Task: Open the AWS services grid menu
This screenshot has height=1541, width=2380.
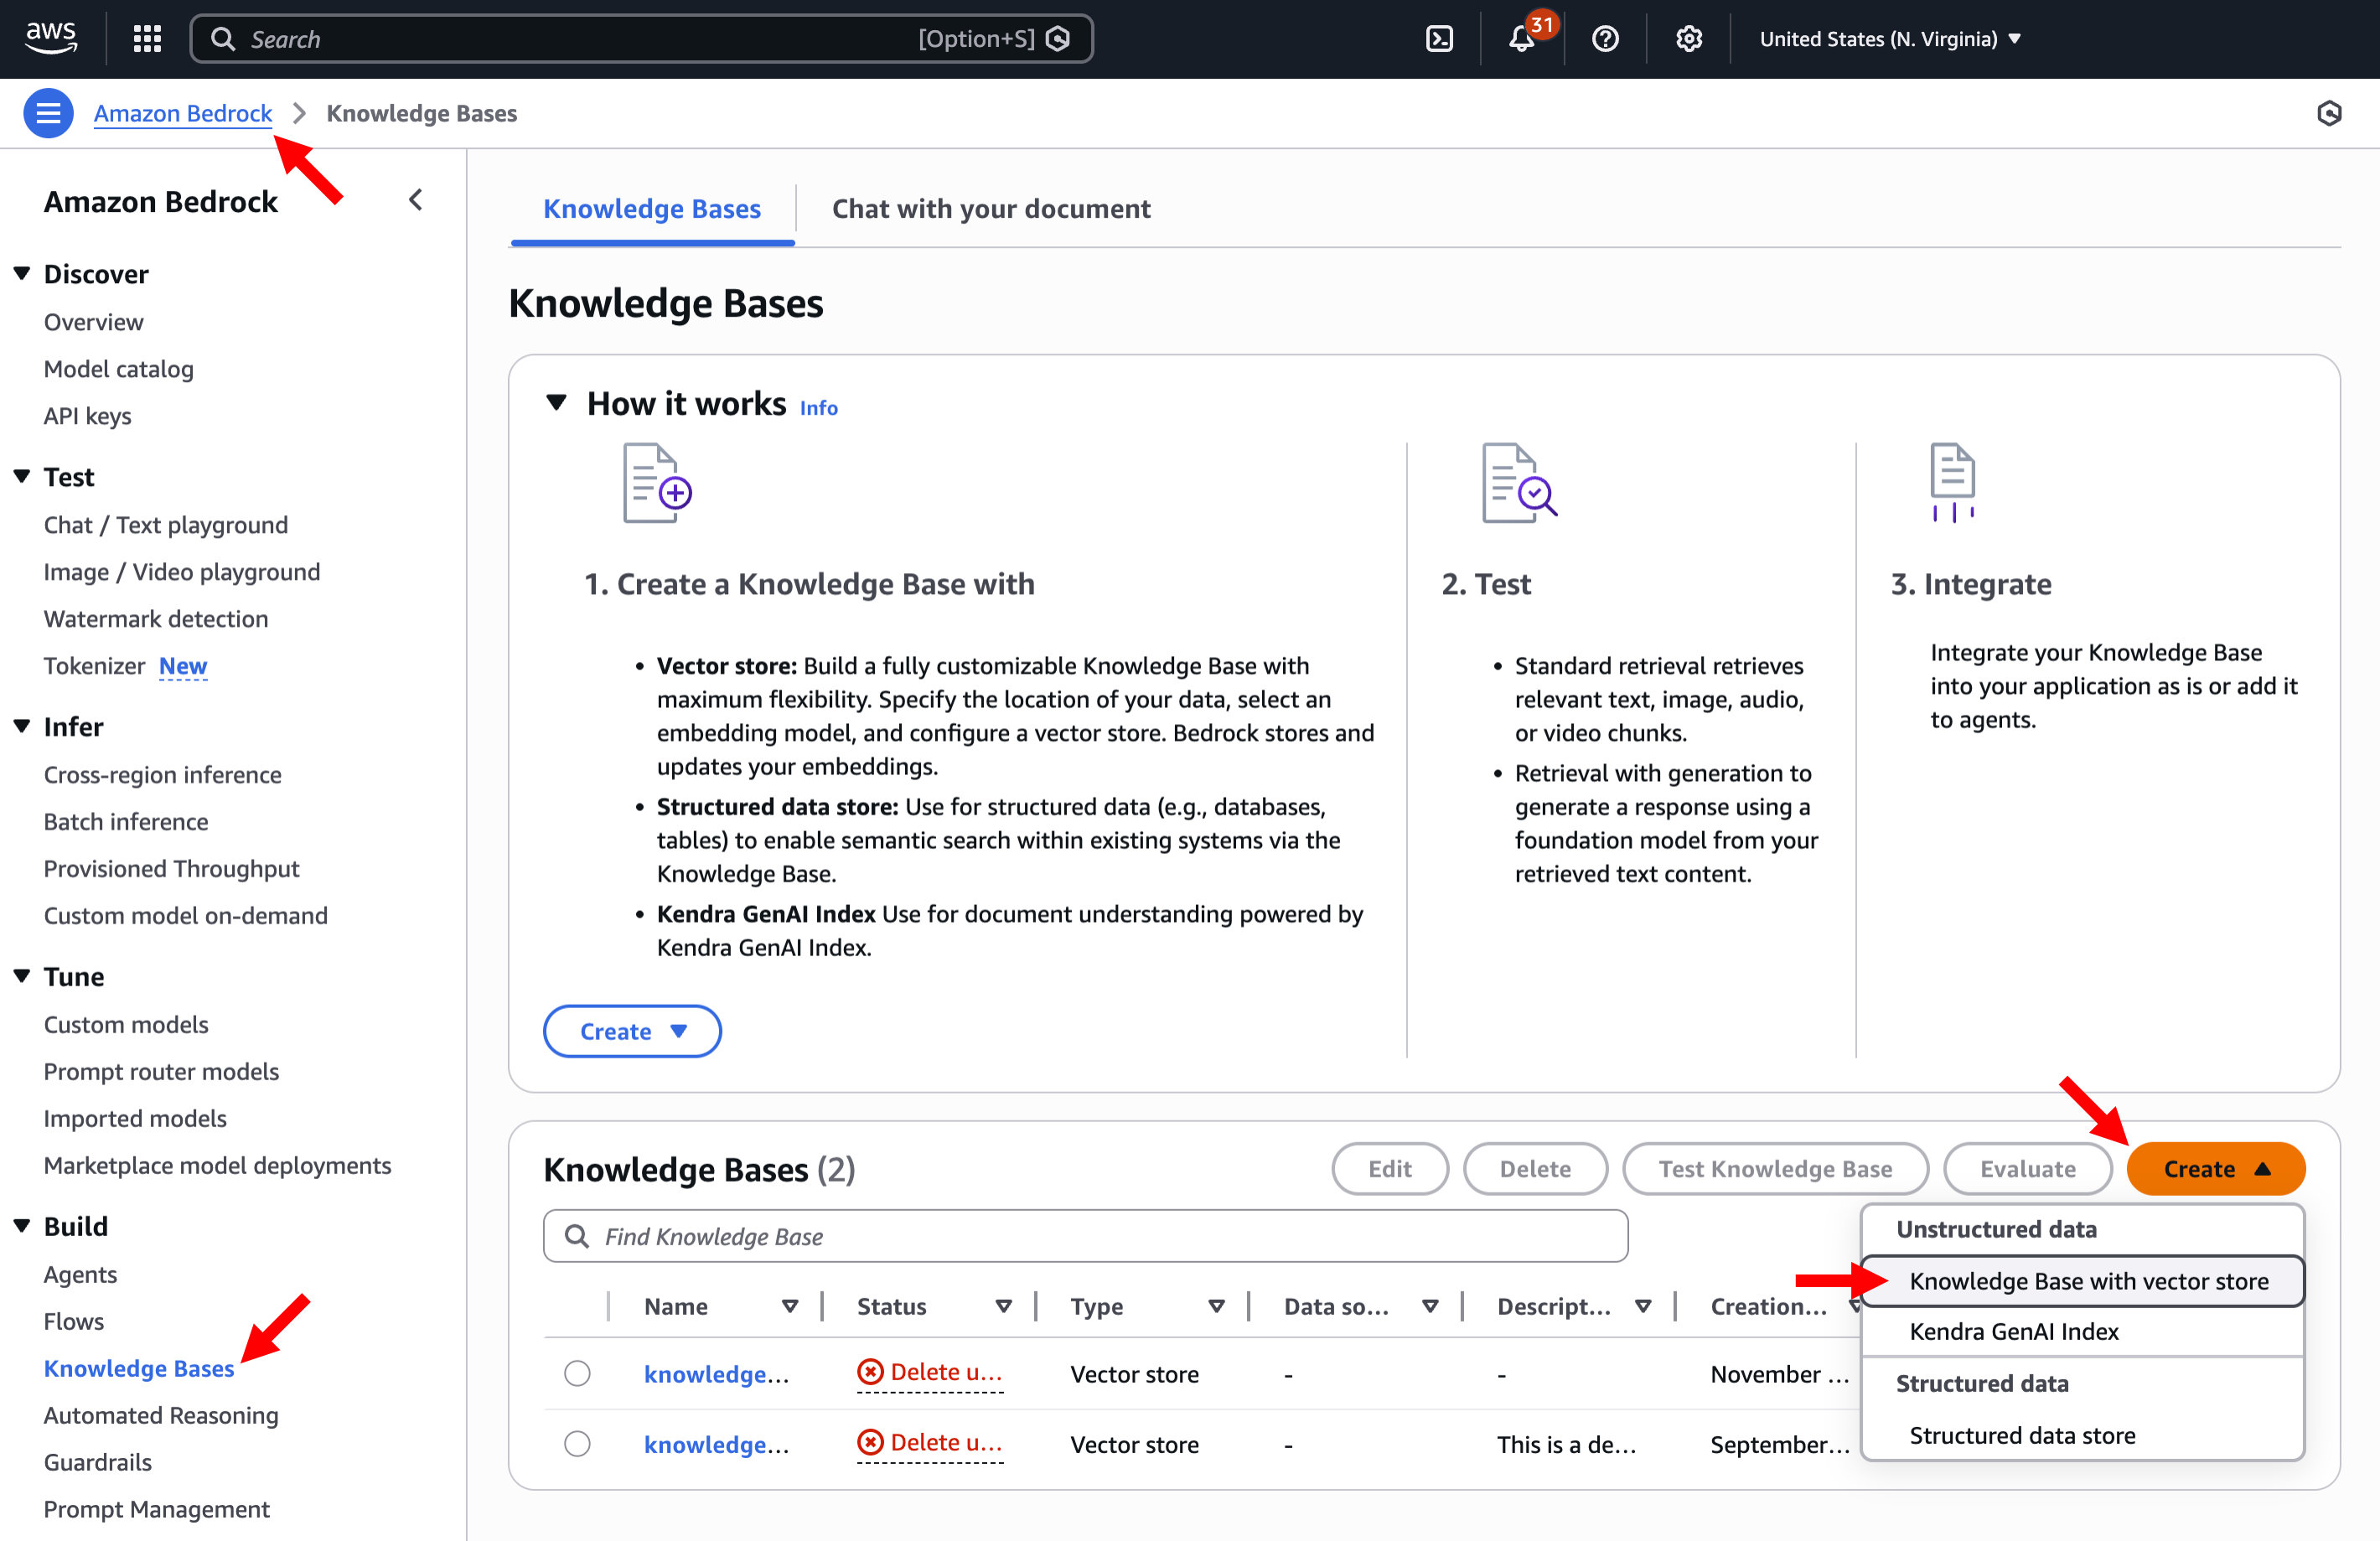Action: [147, 39]
